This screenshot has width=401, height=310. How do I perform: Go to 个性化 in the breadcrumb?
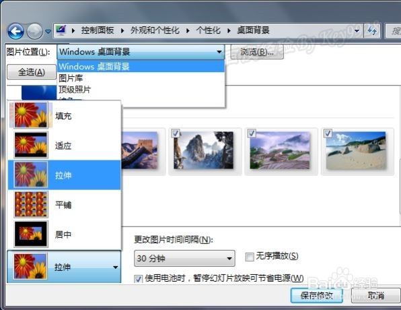point(208,30)
